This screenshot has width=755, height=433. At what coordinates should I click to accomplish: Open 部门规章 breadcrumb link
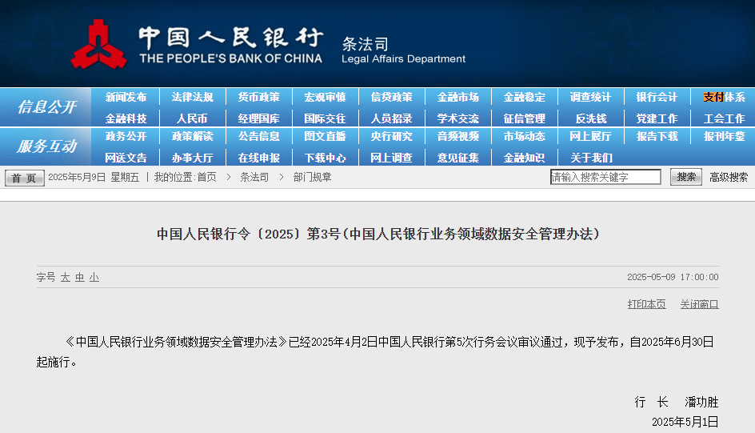pos(312,177)
